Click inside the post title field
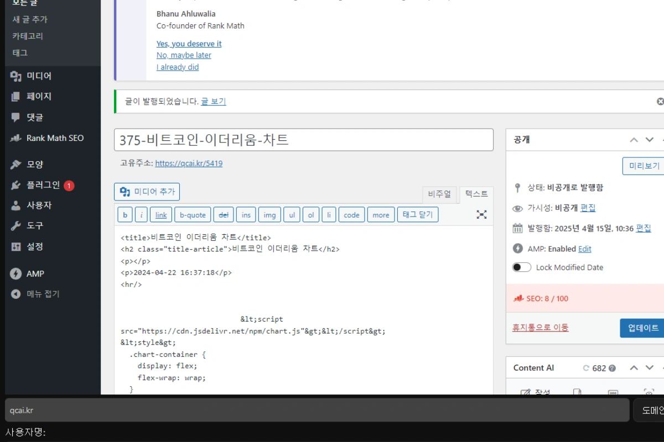Viewport: 664px width, 442px height. 303,140
